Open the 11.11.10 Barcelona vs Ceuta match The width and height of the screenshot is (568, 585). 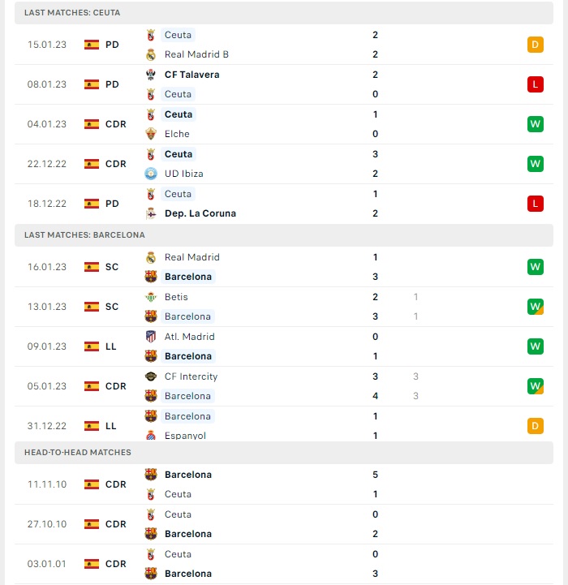tap(284, 484)
